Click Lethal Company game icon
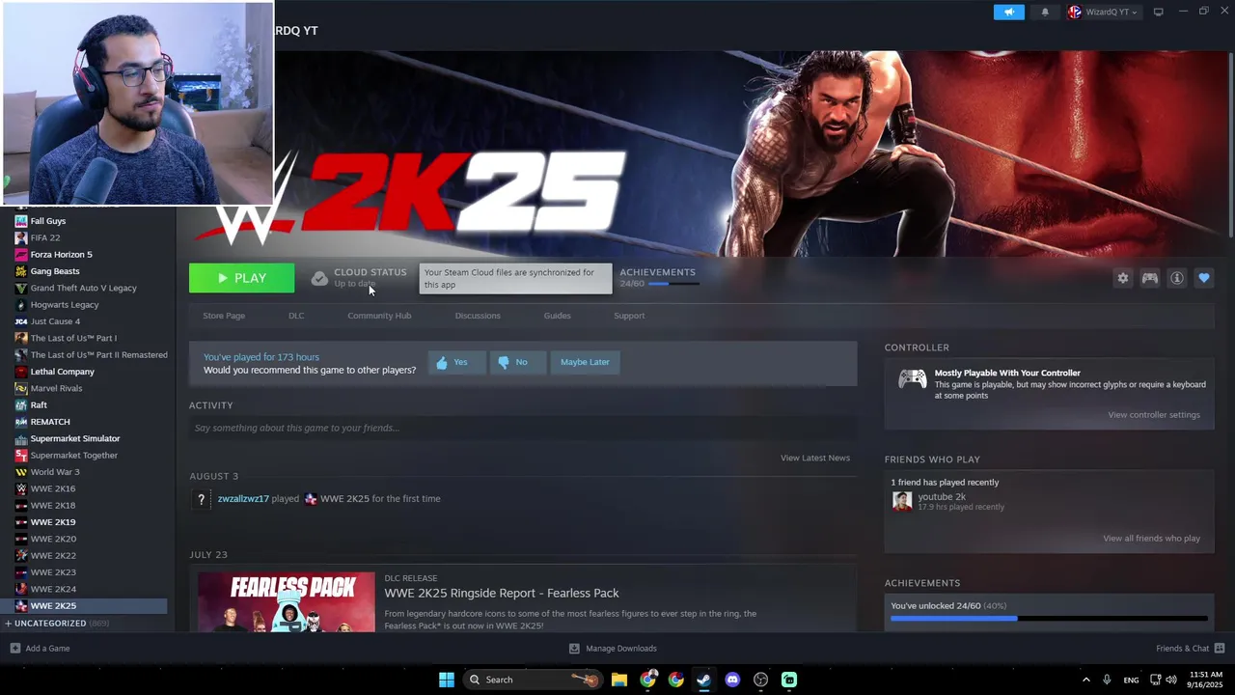 coord(21,372)
